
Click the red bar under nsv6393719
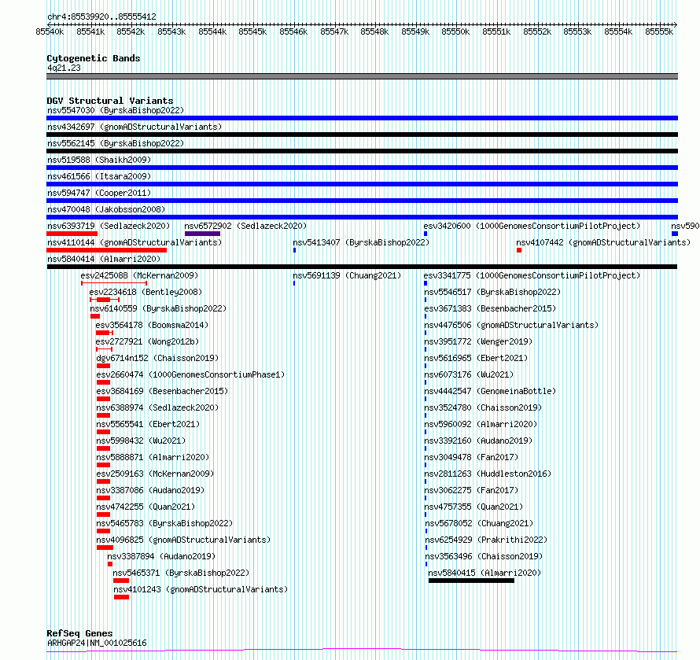72,234
